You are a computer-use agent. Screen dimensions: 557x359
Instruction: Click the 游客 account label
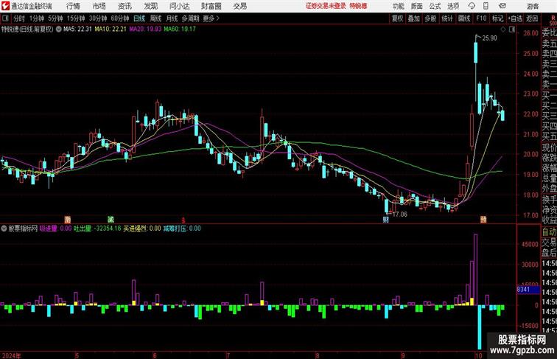tap(533, 6)
